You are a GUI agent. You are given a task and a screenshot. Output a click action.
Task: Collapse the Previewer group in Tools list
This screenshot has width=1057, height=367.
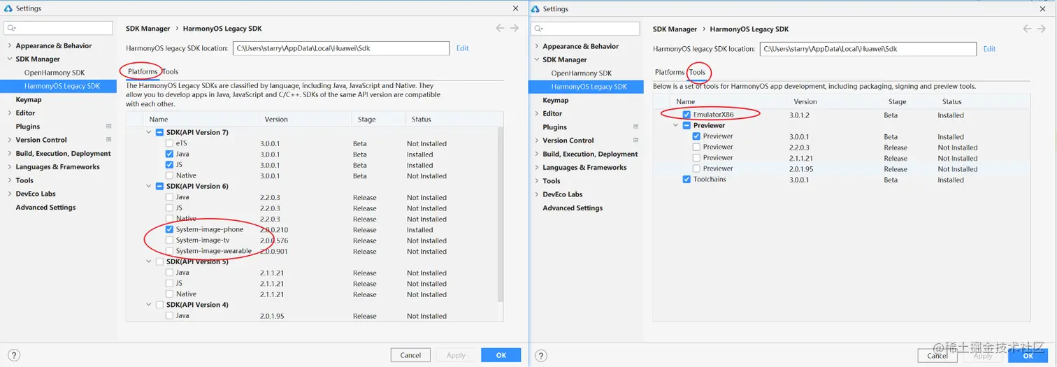[x=676, y=126]
